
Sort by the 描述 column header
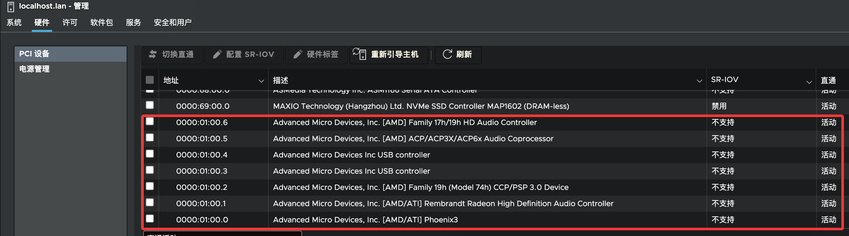coord(280,80)
